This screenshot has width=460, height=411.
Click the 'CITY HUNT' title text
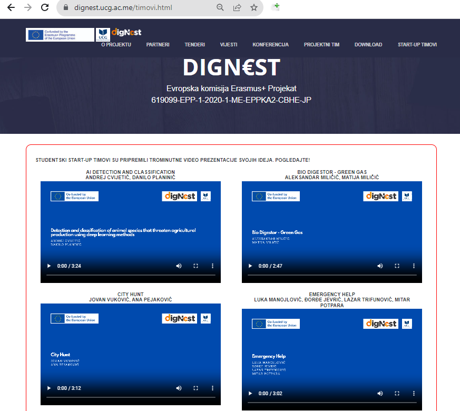click(x=131, y=294)
